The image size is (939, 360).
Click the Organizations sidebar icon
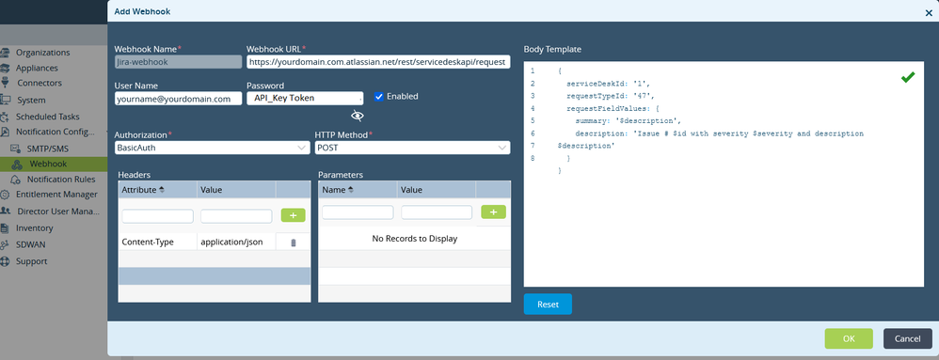coord(5,53)
